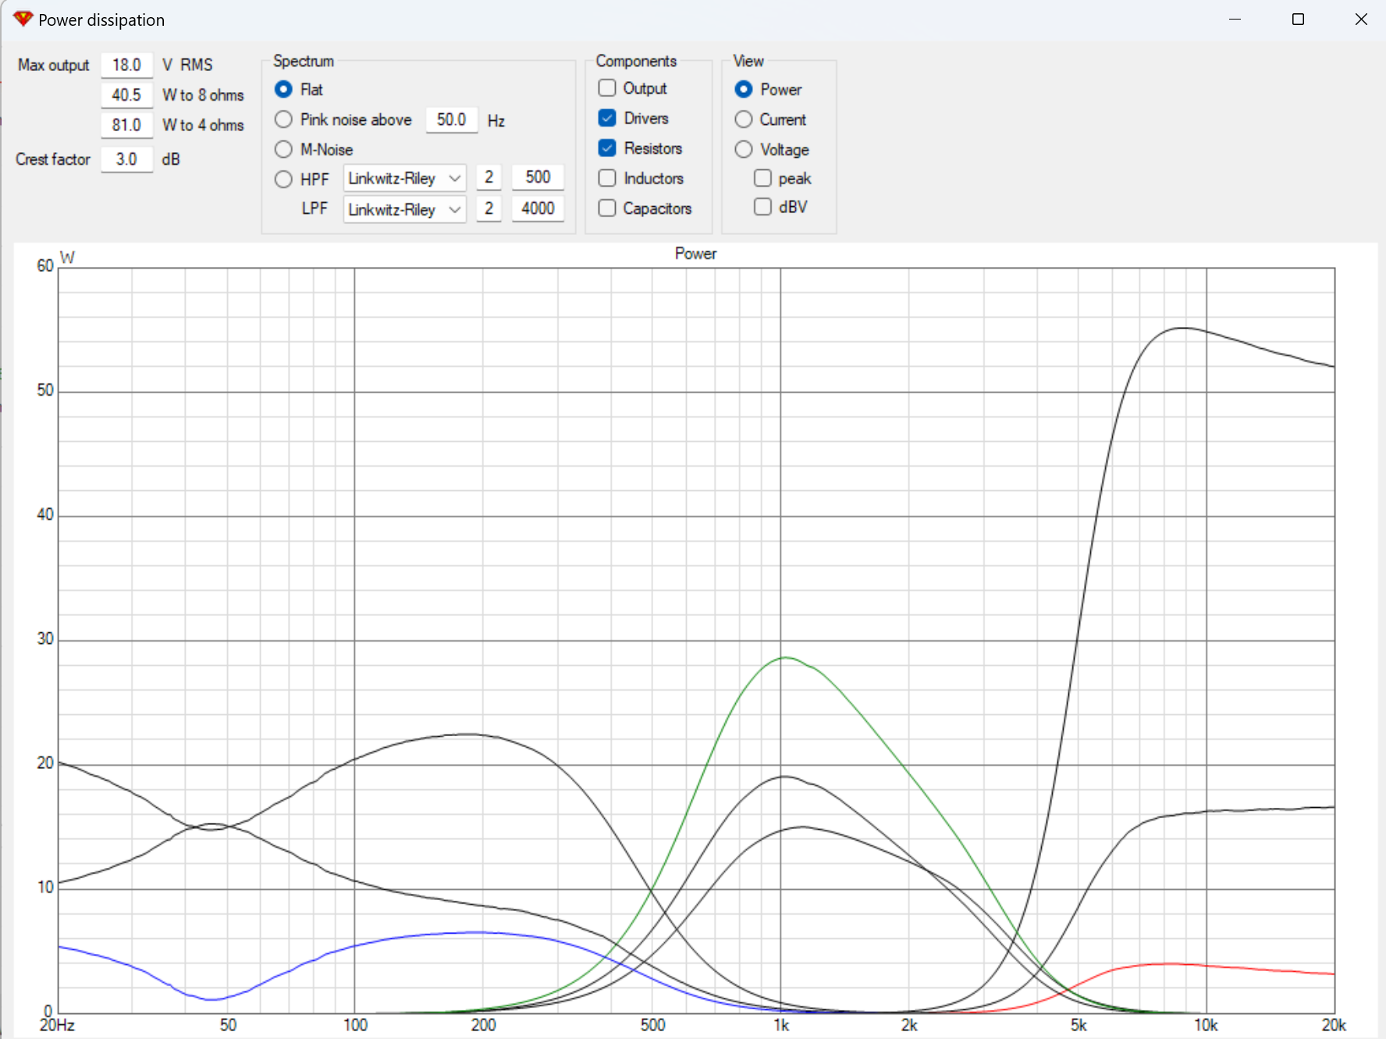
Task: Open the HPF filter type dropdown
Action: [x=404, y=179]
